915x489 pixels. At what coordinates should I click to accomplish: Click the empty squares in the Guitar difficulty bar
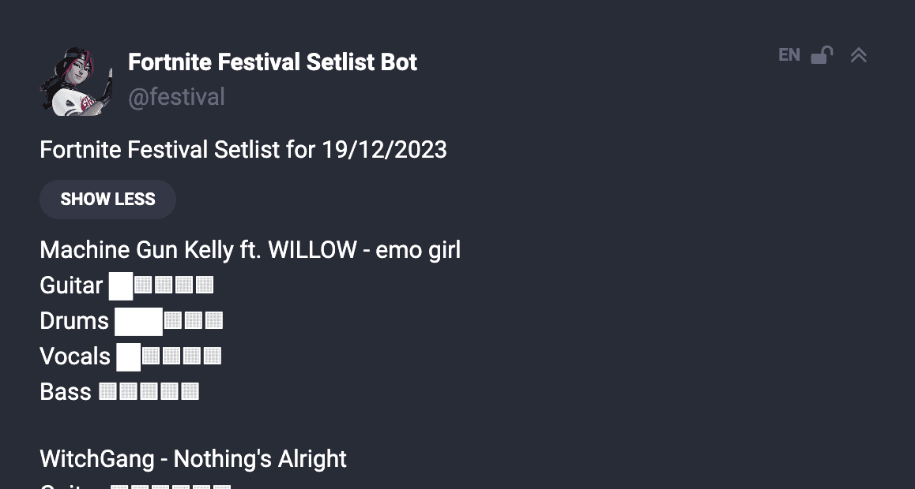click(x=174, y=286)
